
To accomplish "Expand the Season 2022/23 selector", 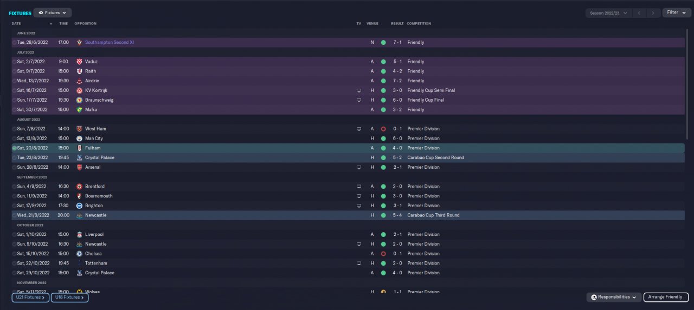I will [609, 12].
